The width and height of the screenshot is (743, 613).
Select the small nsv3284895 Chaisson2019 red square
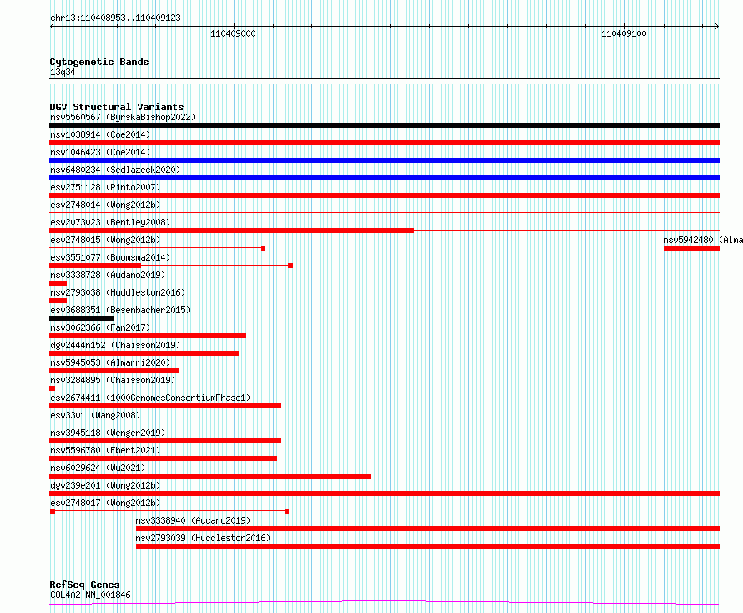(52, 388)
